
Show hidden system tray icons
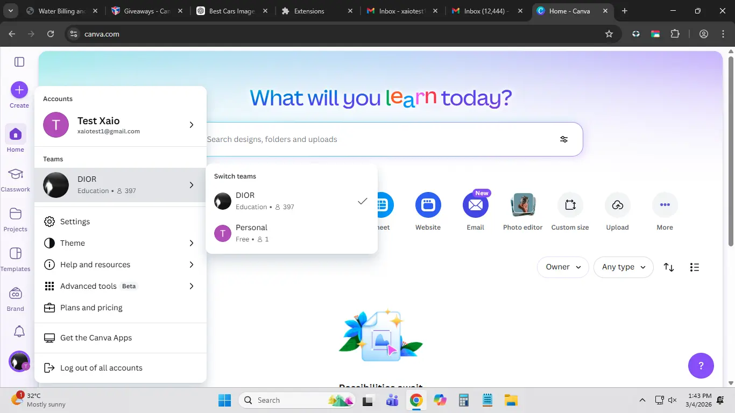click(x=642, y=400)
